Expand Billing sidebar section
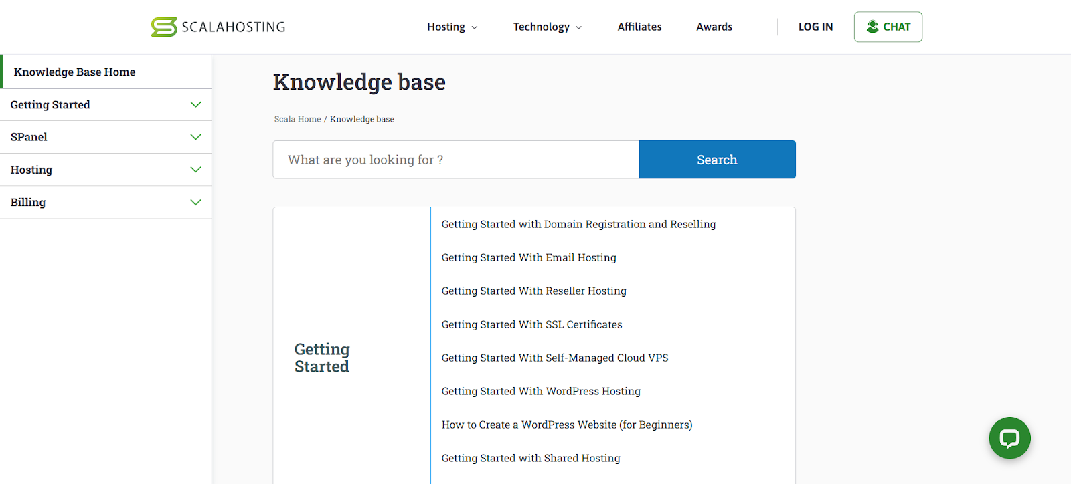This screenshot has width=1071, height=484. pos(106,202)
